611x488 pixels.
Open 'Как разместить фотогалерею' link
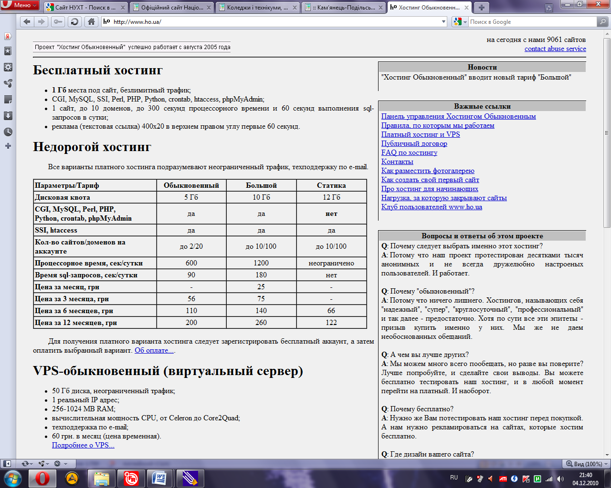(428, 171)
